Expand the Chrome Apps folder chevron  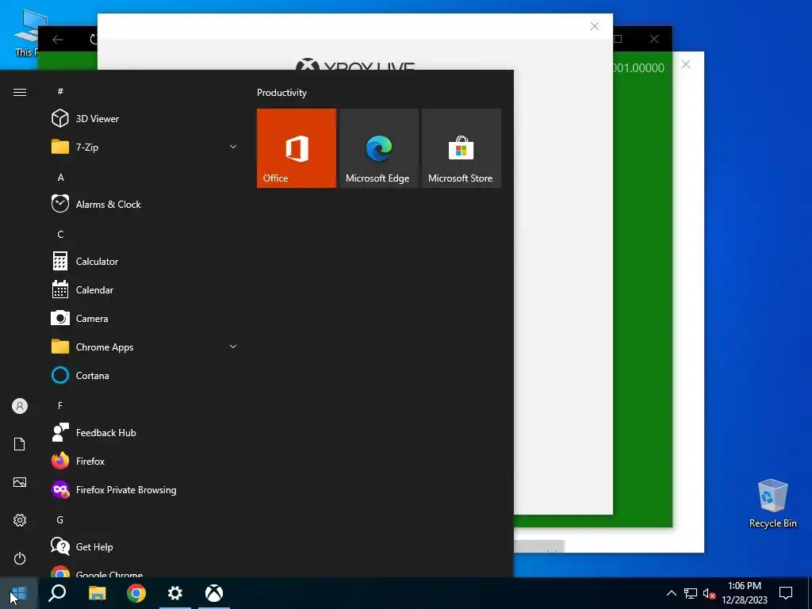233,347
